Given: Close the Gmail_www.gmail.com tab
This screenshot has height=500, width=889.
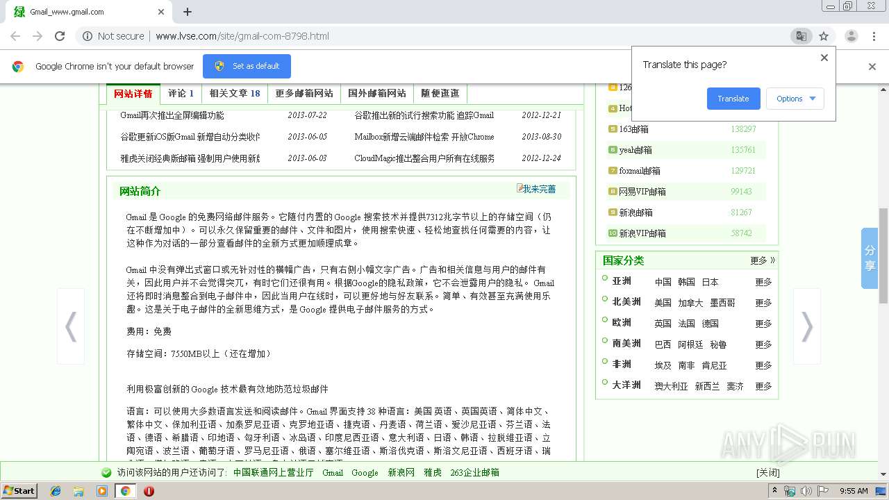Looking at the screenshot, I should [161, 12].
